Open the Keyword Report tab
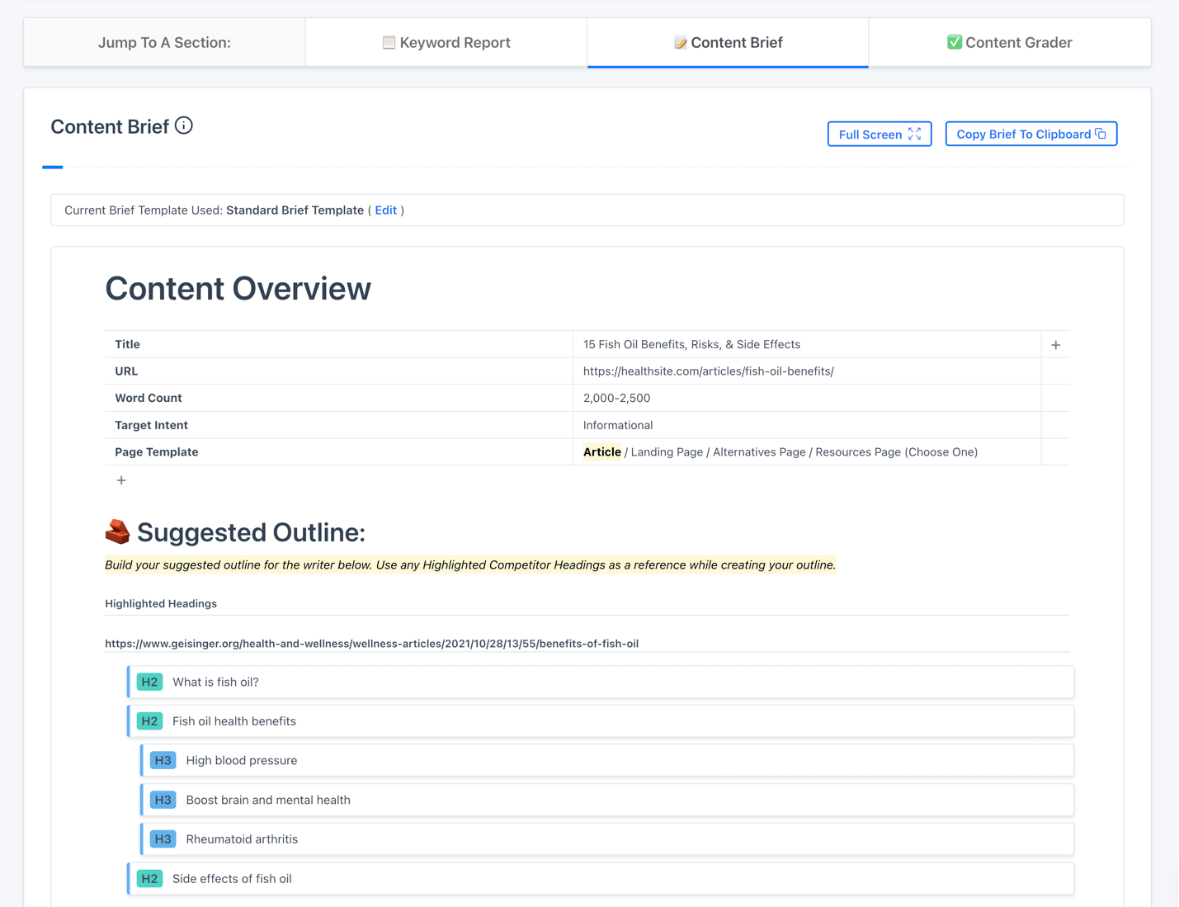The width and height of the screenshot is (1179, 907). (446, 42)
